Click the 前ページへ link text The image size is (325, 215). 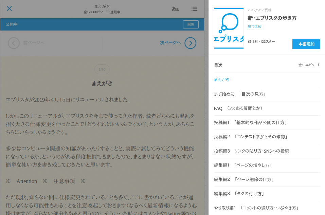point(34,43)
